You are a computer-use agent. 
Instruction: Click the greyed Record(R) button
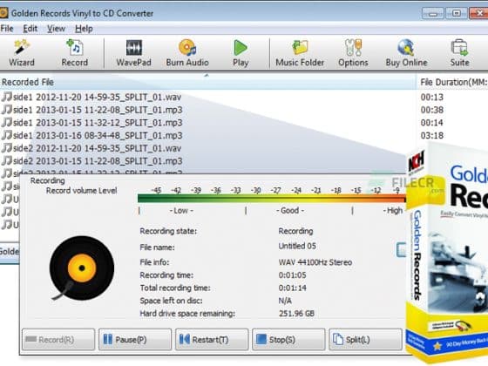click(x=58, y=339)
